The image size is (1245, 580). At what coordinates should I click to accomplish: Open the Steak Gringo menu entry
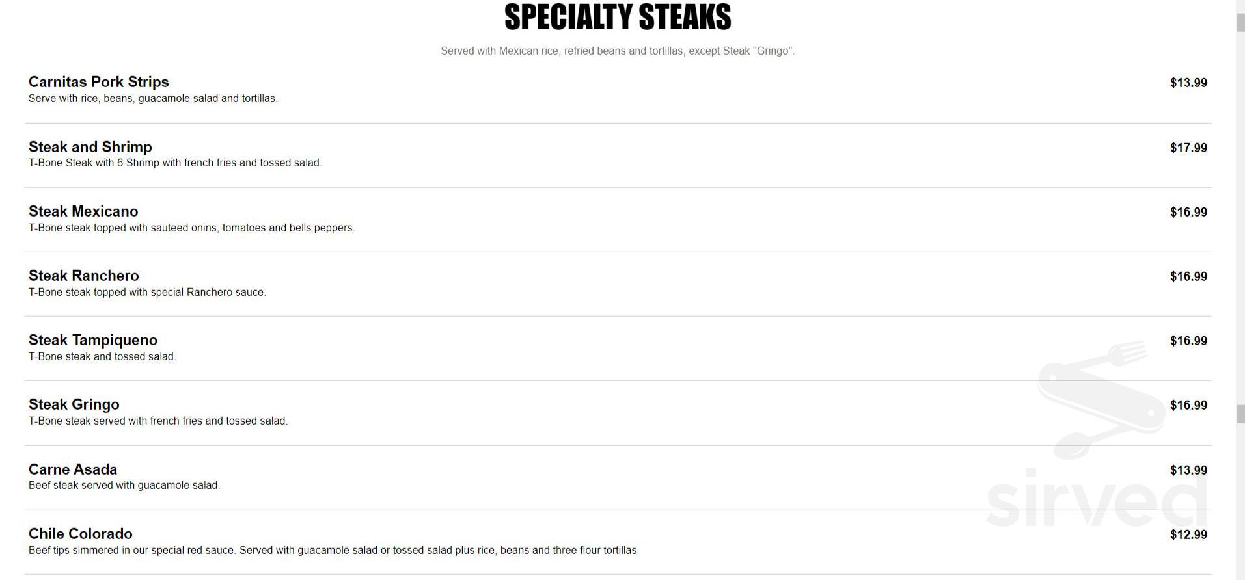[x=74, y=404]
